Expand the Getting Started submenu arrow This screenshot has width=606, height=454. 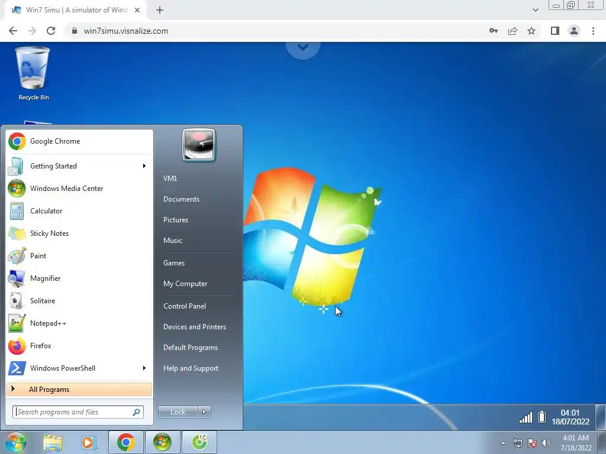144,166
